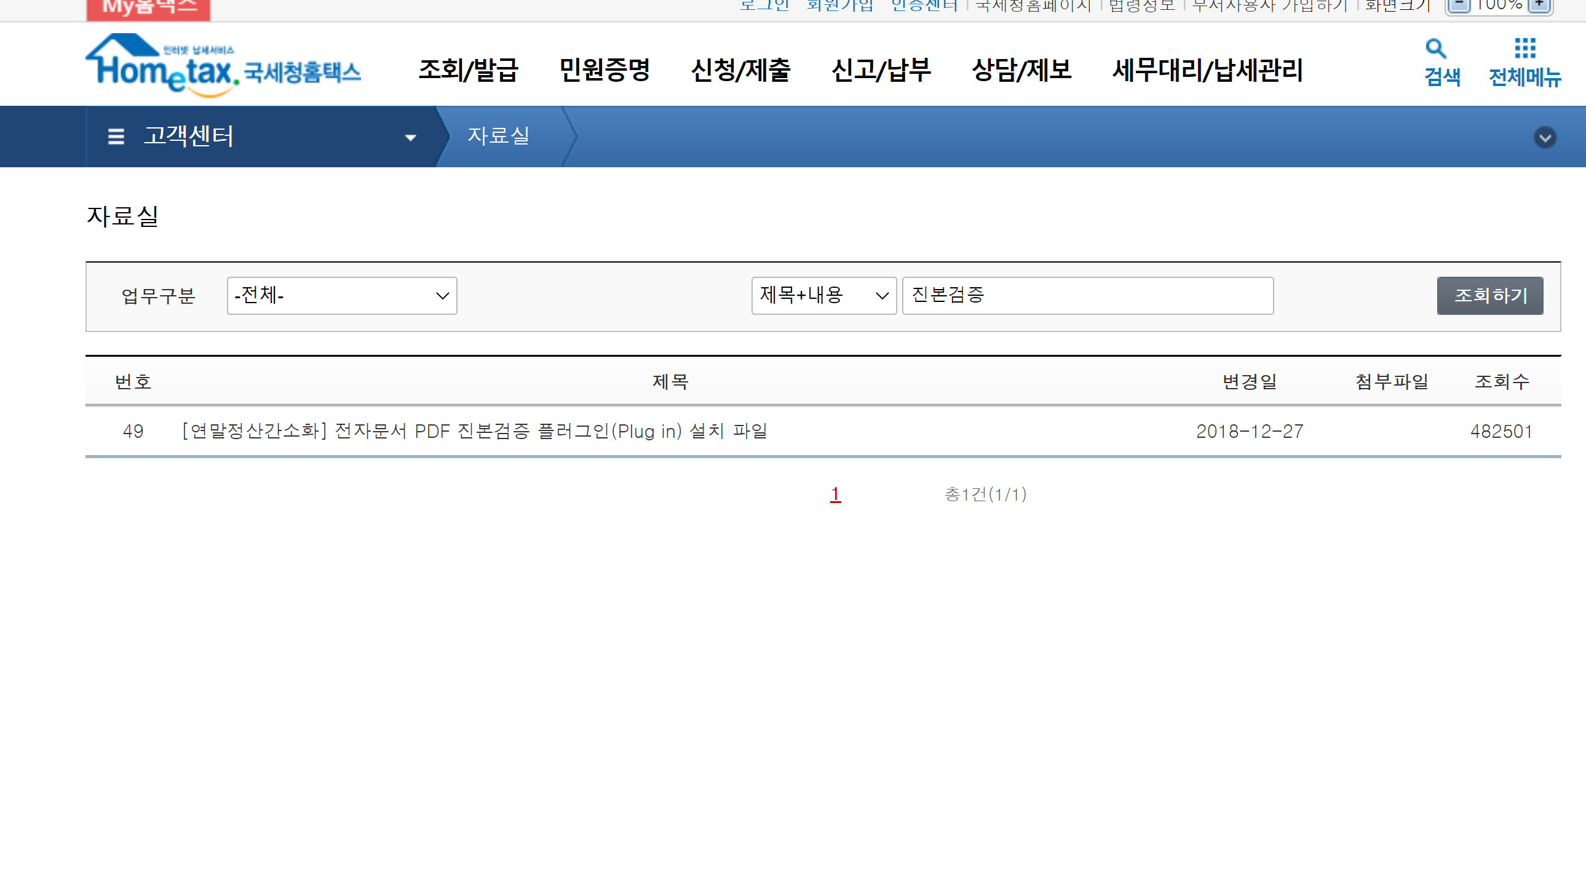Click the 진본검증 search text field
1586x880 pixels.
pos(1087,296)
